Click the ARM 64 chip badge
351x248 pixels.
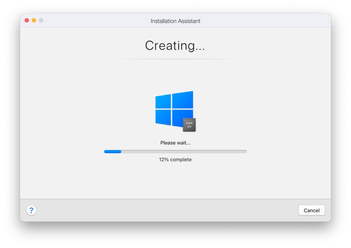pyautogui.click(x=189, y=125)
